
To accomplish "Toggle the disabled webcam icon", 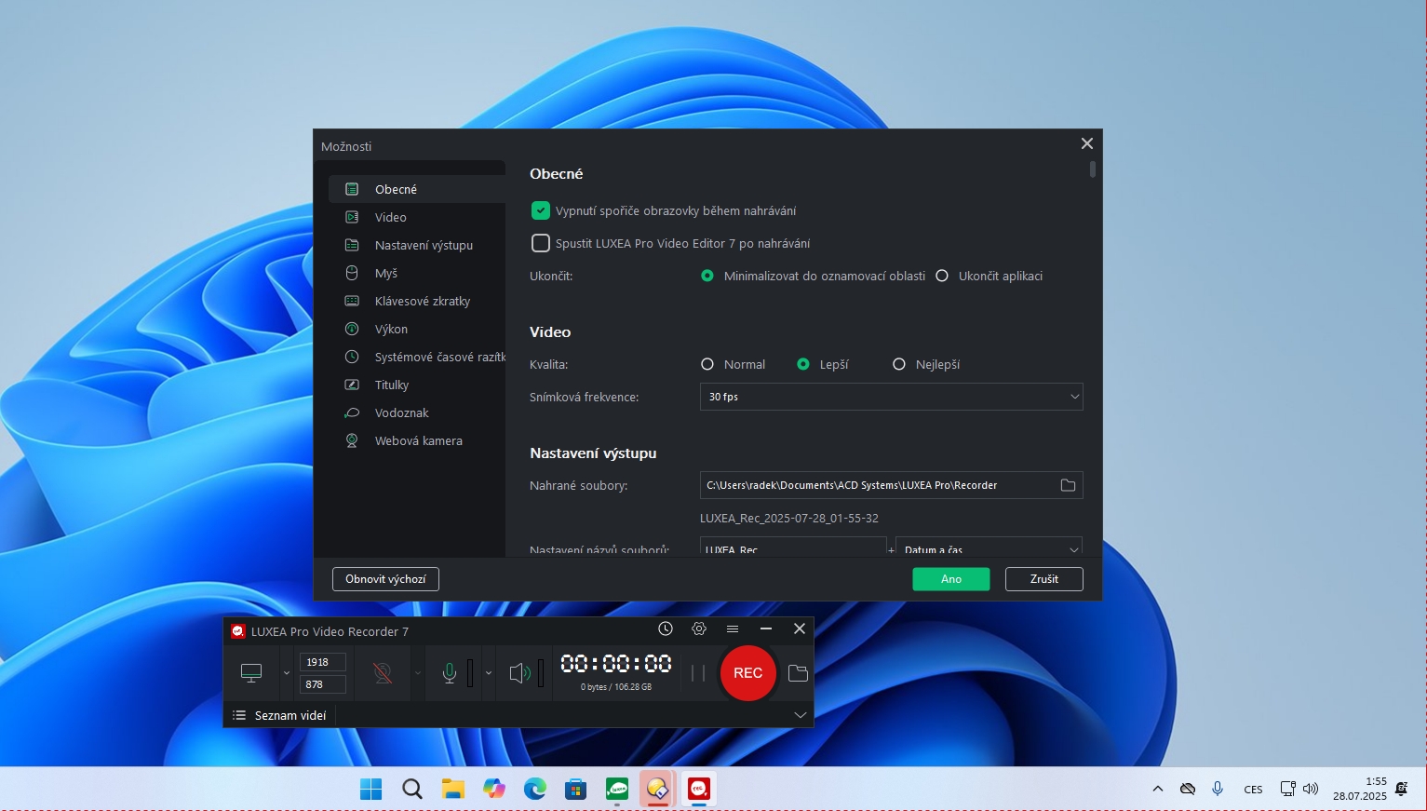I will pos(383,673).
